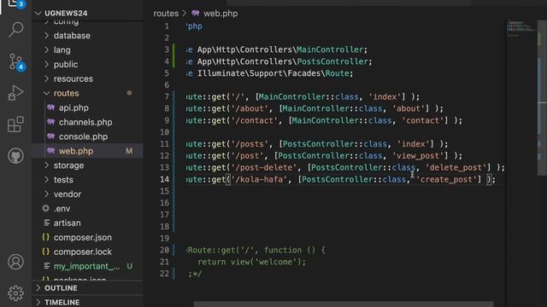Image resolution: width=547 pixels, height=307 pixels.
Task: Click the composer.json braces icon
Action: tap(45, 237)
